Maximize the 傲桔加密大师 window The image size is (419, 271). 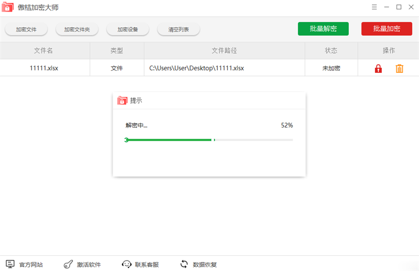399,7
